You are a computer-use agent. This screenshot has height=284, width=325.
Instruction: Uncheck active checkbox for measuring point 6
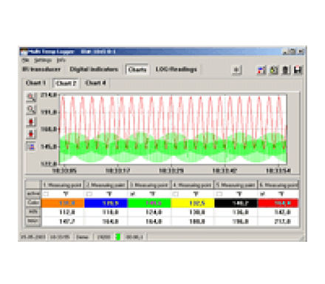click(262, 194)
